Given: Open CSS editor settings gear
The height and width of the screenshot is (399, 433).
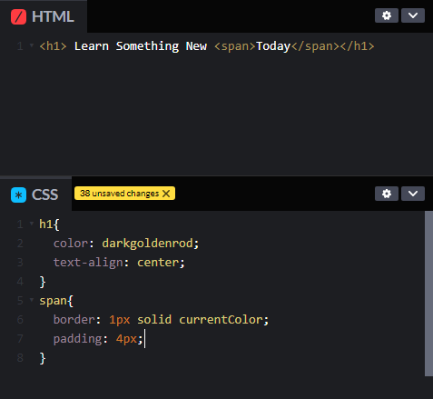Looking at the screenshot, I should pyautogui.click(x=387, y=194).
